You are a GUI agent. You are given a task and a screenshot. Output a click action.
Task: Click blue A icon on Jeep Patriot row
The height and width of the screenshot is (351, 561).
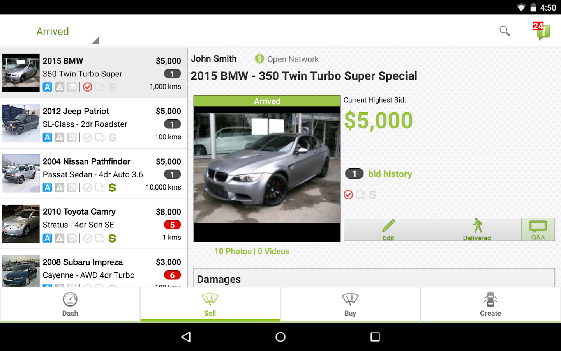(48, 137)
